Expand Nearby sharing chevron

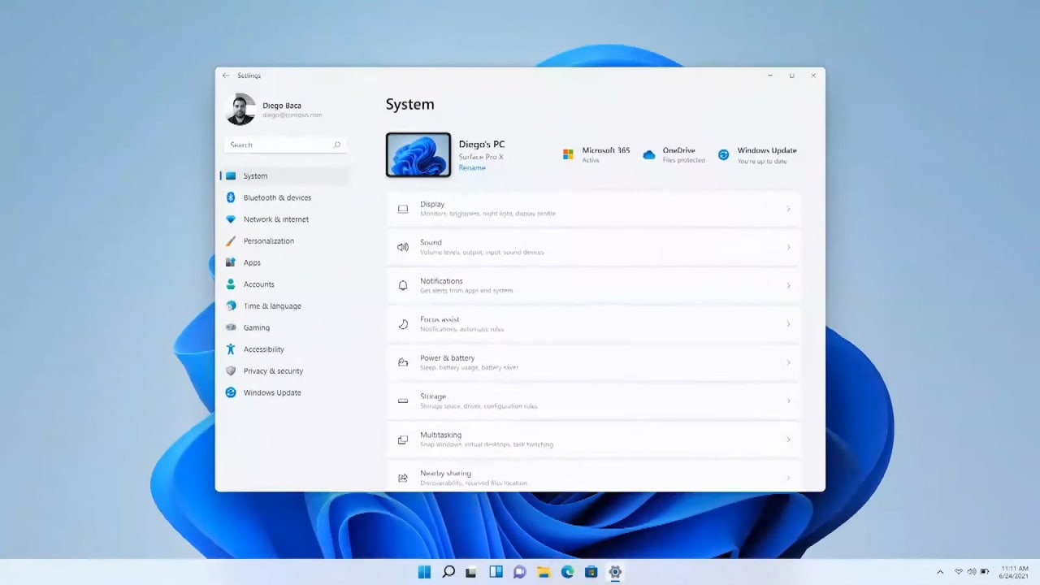click(x=788, y=478)
